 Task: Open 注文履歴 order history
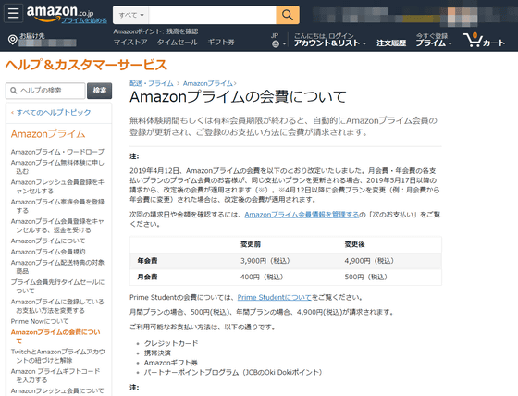pyautogui.click(x=391, y=43)
